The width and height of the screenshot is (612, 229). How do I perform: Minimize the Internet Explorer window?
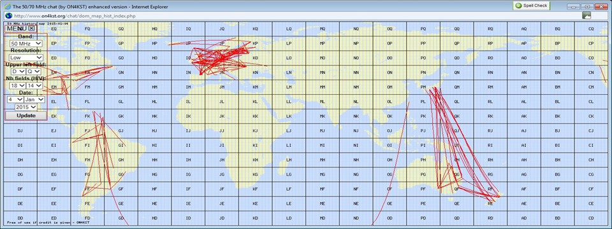click(572, 6)
